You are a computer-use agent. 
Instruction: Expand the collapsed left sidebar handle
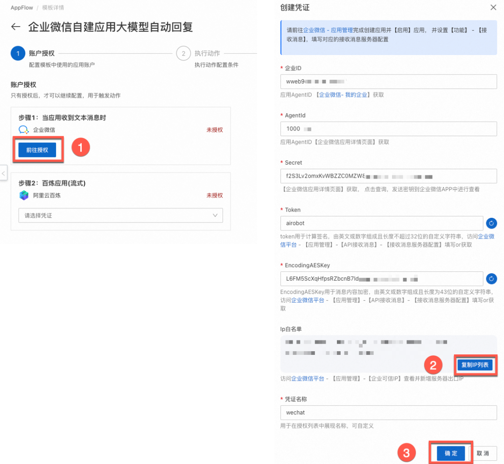(3, 173)
